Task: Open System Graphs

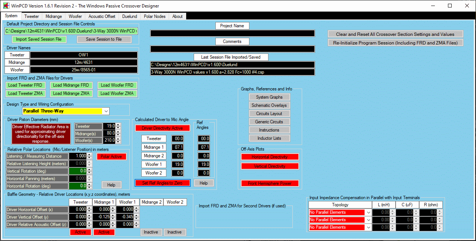Action: tap(269, 97)
